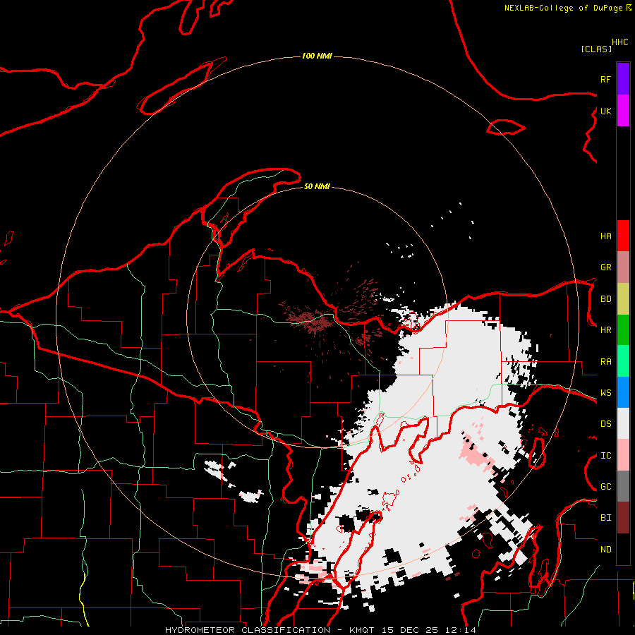Click the UK legend label
This screenshot has width=635, height=635.
[605, 111]
